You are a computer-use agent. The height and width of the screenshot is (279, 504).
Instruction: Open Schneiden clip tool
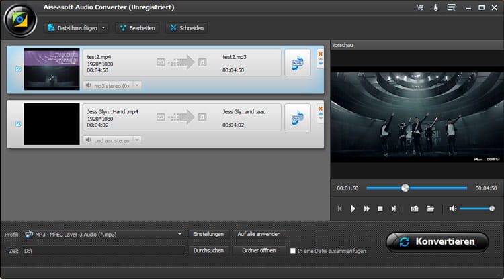[x=187, y=28]
